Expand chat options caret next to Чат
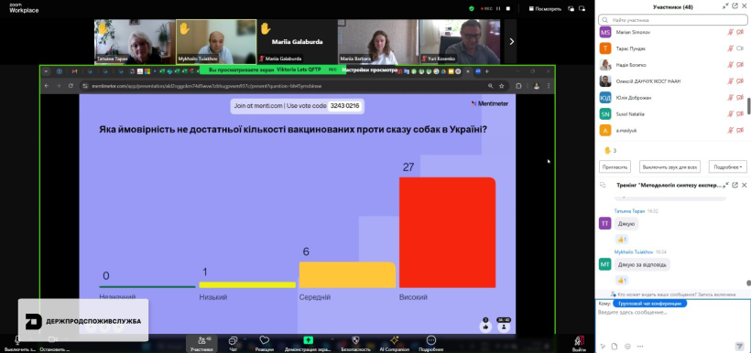The width and height of the screenshot is (751, 353). point(245,339)
